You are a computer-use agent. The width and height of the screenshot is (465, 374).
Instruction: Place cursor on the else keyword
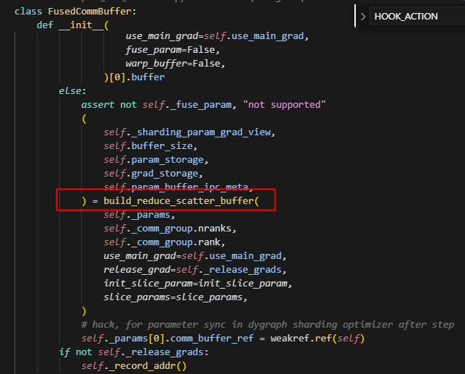tap(72, 90)
